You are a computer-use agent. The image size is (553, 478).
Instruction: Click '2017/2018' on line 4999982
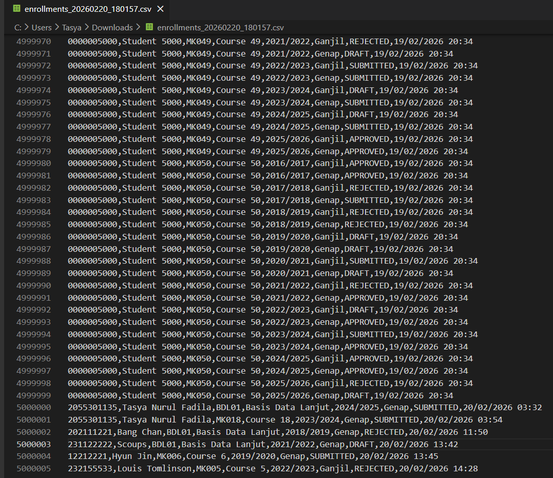(288, 188)
